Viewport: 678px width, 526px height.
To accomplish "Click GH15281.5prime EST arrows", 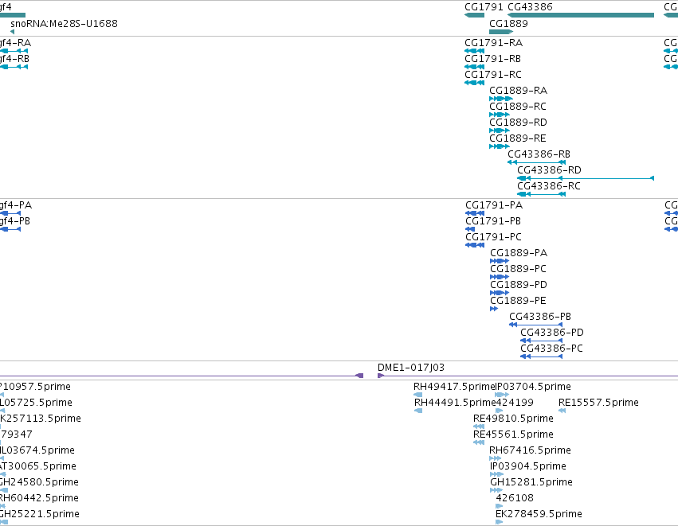I will pyautogui.click(x=496, y=490).
